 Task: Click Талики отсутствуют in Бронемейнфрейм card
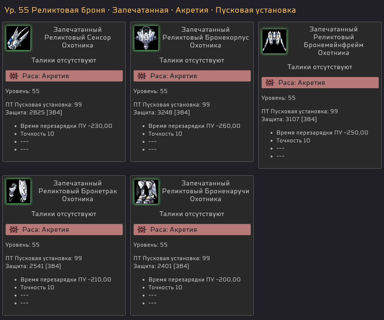tap(320, 67)
